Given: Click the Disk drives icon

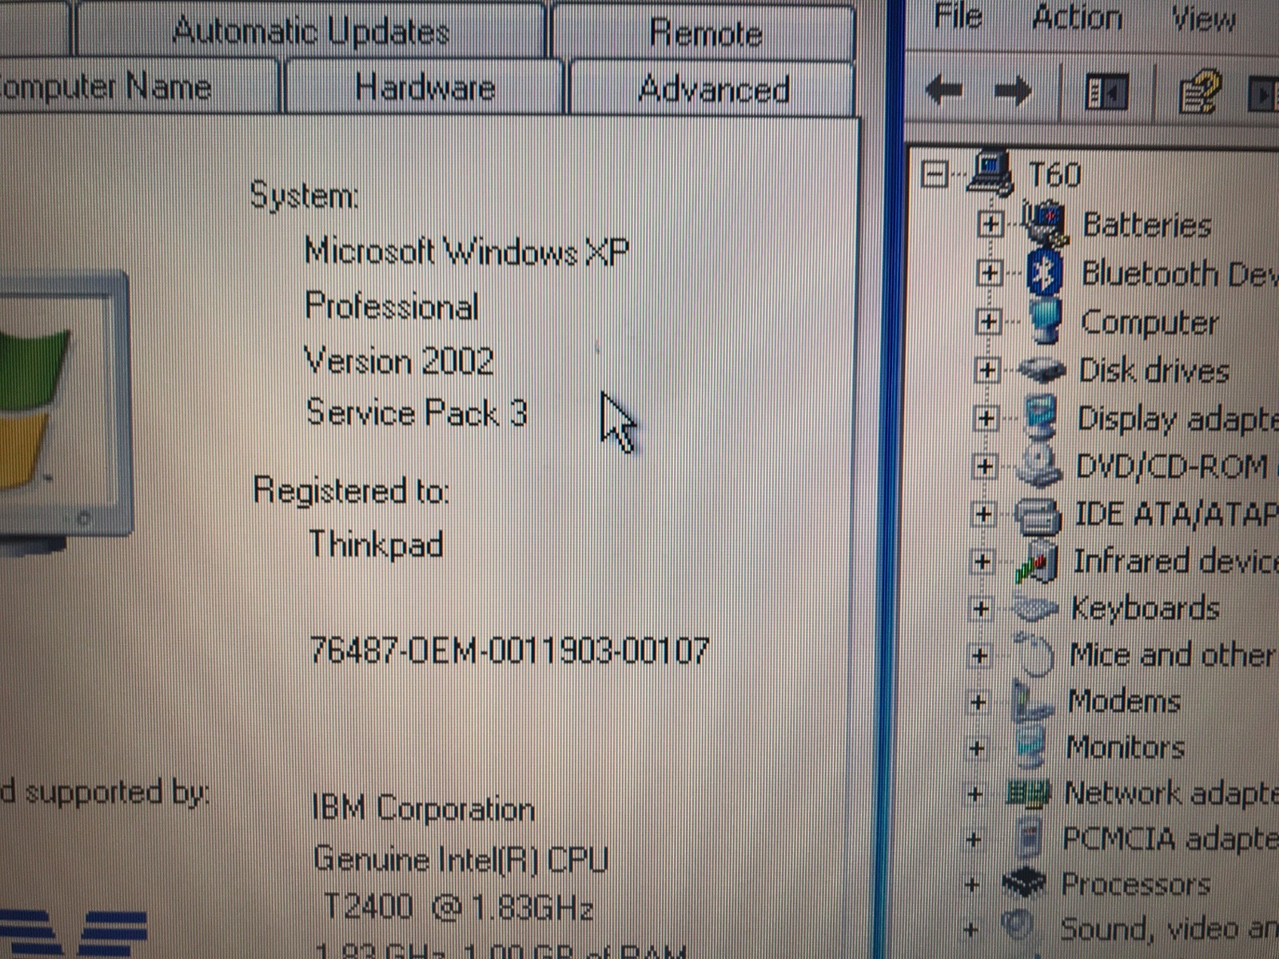Looking at the screenshot, I should 1042,370.
